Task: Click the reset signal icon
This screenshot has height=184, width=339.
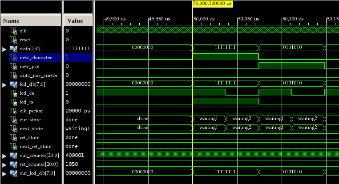Action: click(13, 40)
